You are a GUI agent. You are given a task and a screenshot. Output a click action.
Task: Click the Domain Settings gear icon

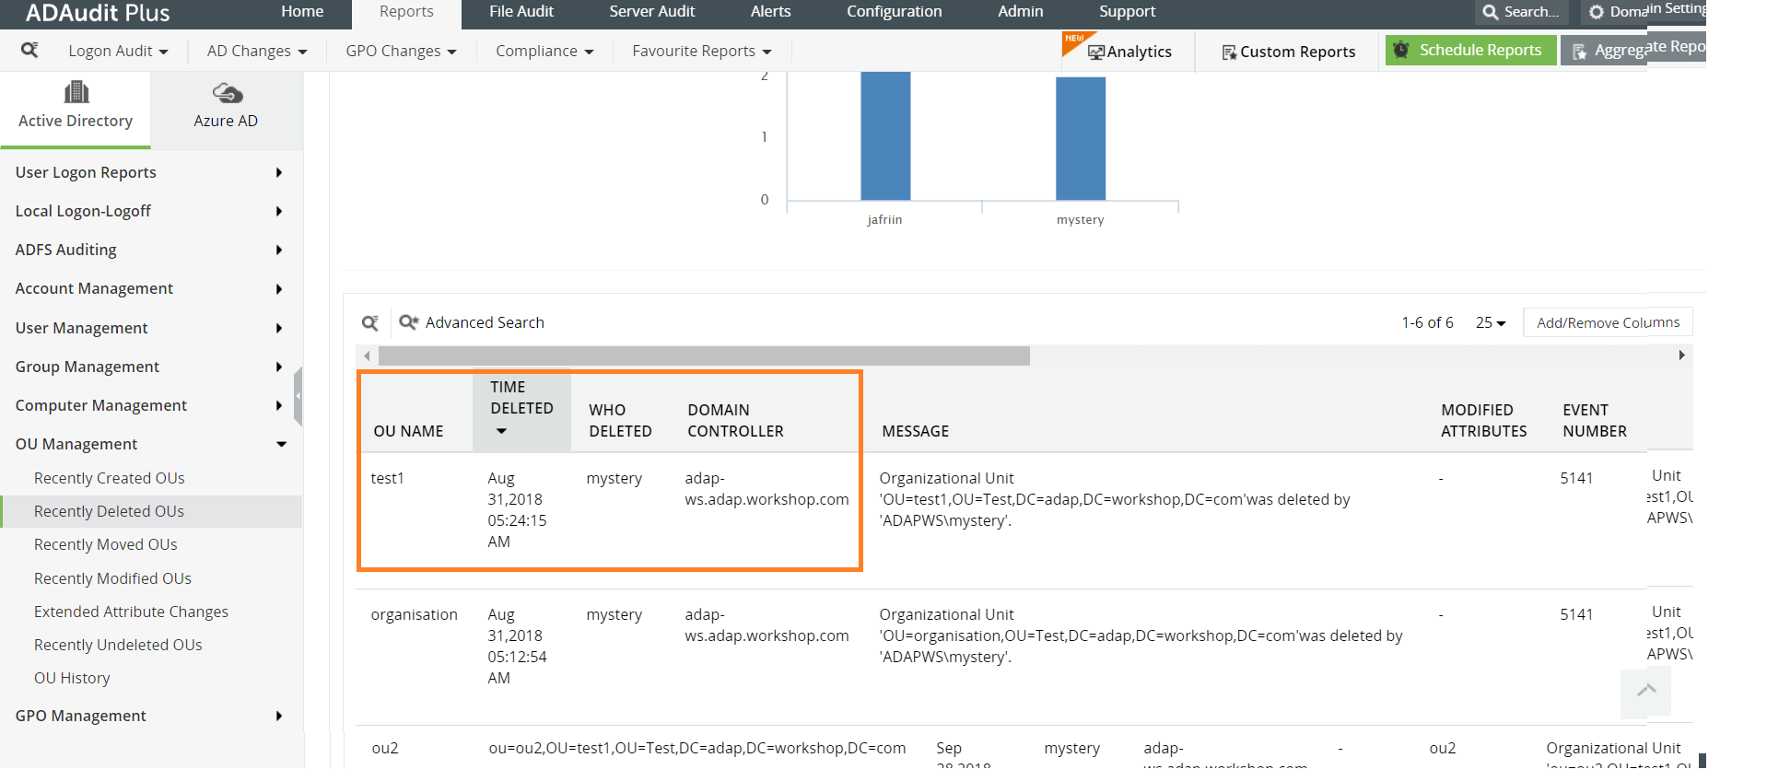point(1597,12)
